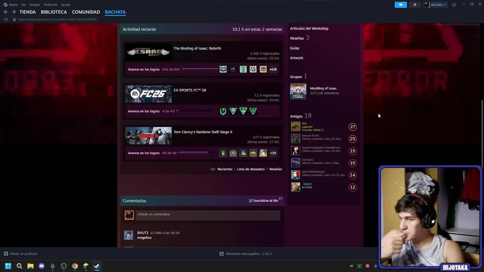484x272 pixels.
Task: Go to the COMUNIDAD tab
Action: tap(86, 12)
